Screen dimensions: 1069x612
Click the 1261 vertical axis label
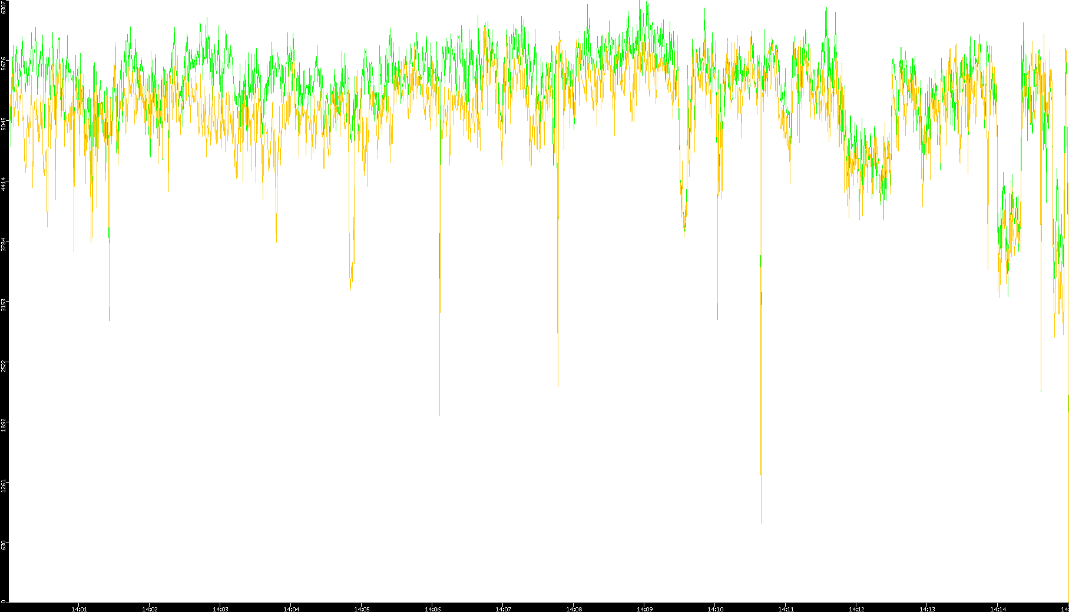pyautogui.click(x=4, y=485)
